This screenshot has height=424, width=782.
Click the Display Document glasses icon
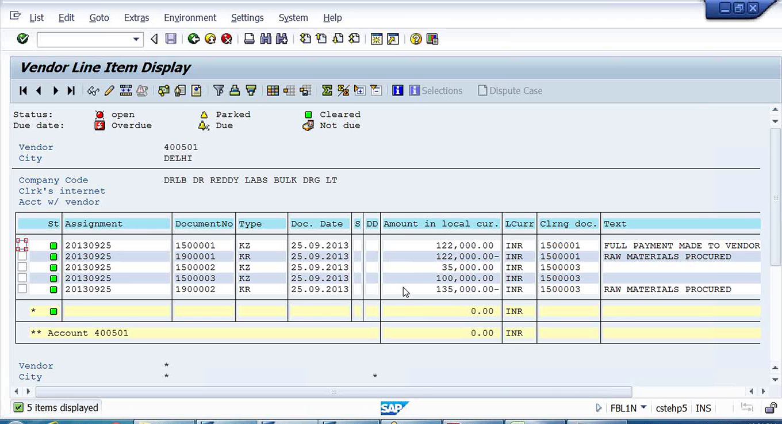click(x=93, y=90)
